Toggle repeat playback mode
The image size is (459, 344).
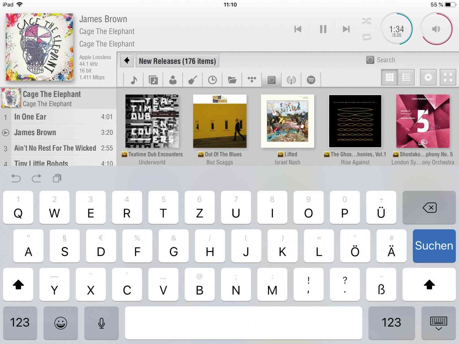[367, 37]
